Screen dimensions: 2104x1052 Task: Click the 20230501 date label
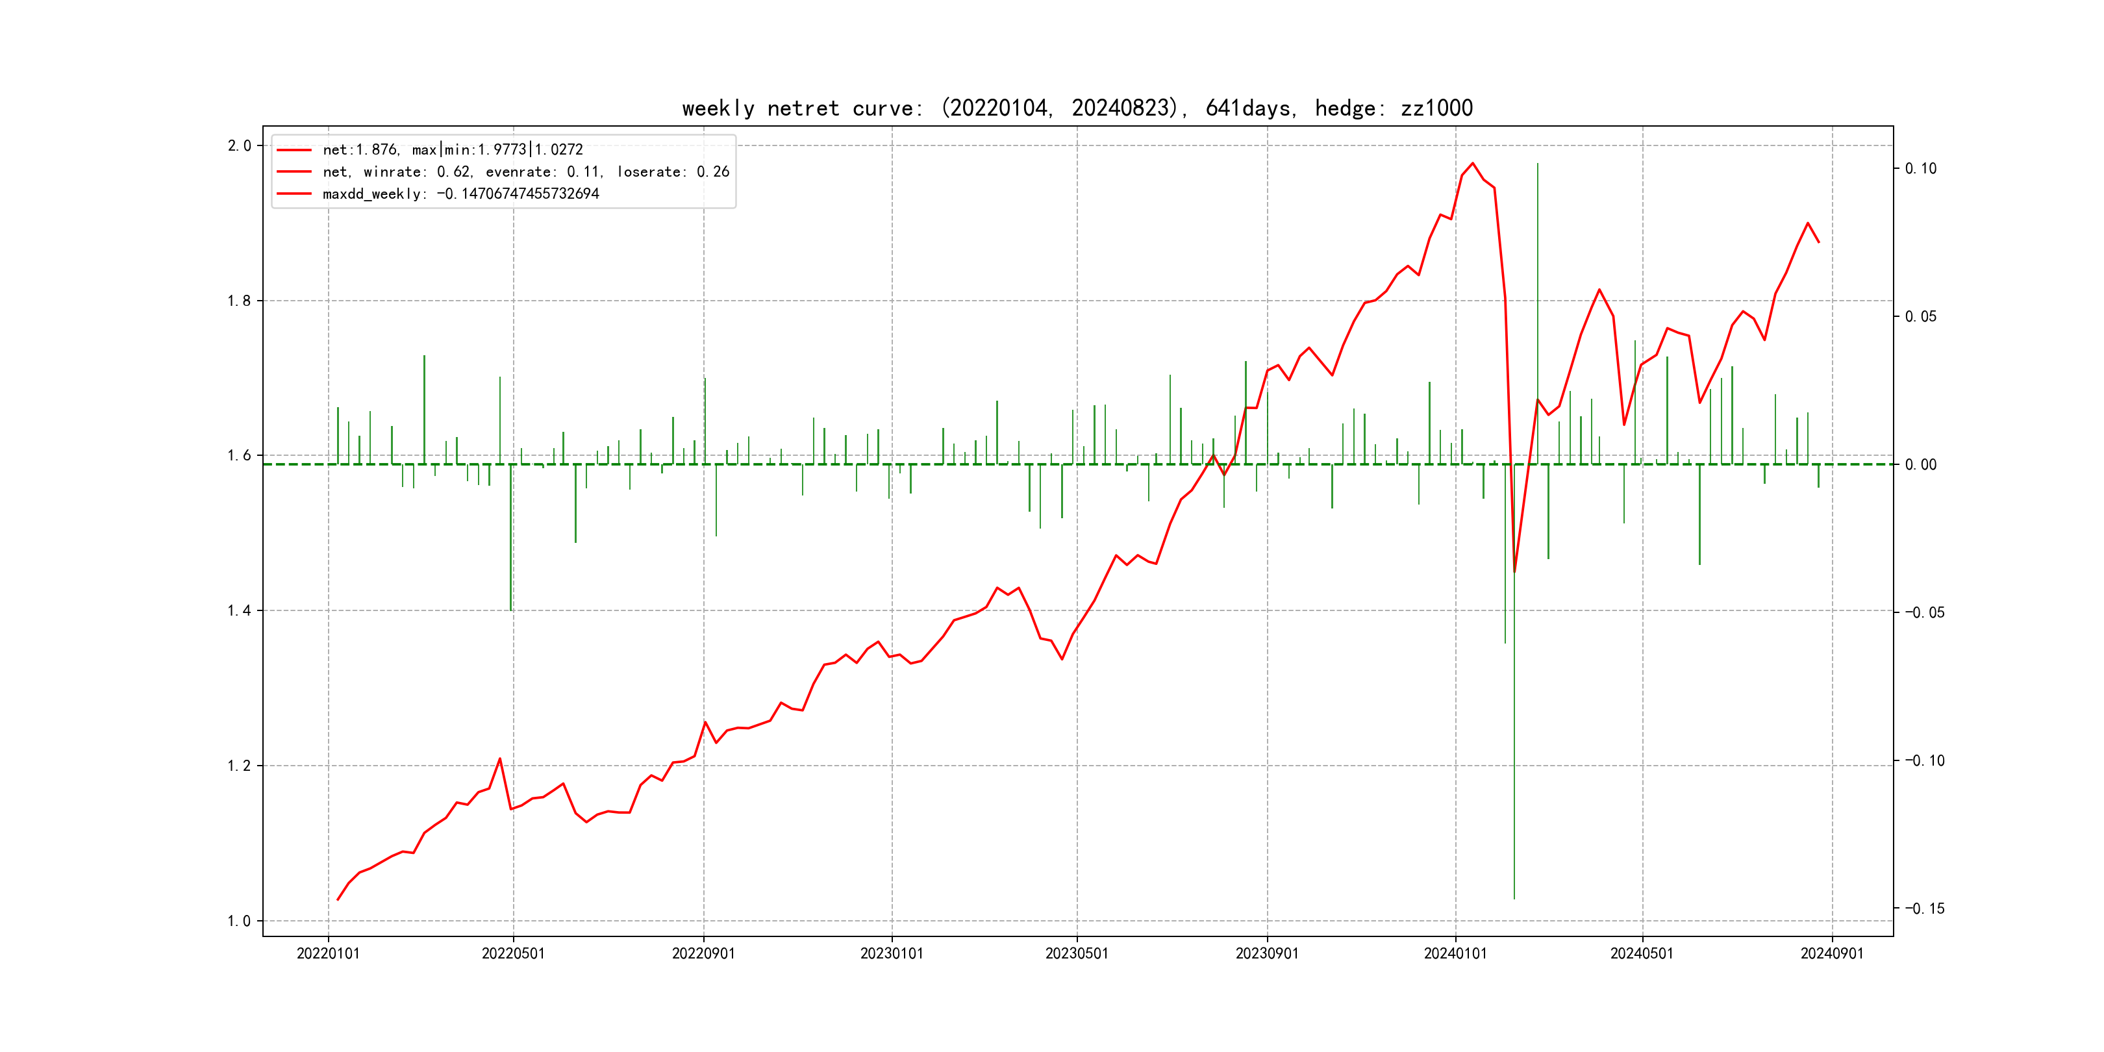[1077, 953]
